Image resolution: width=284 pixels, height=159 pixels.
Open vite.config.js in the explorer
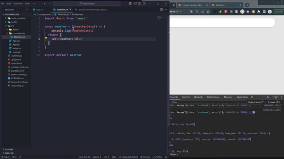(17, 86)
